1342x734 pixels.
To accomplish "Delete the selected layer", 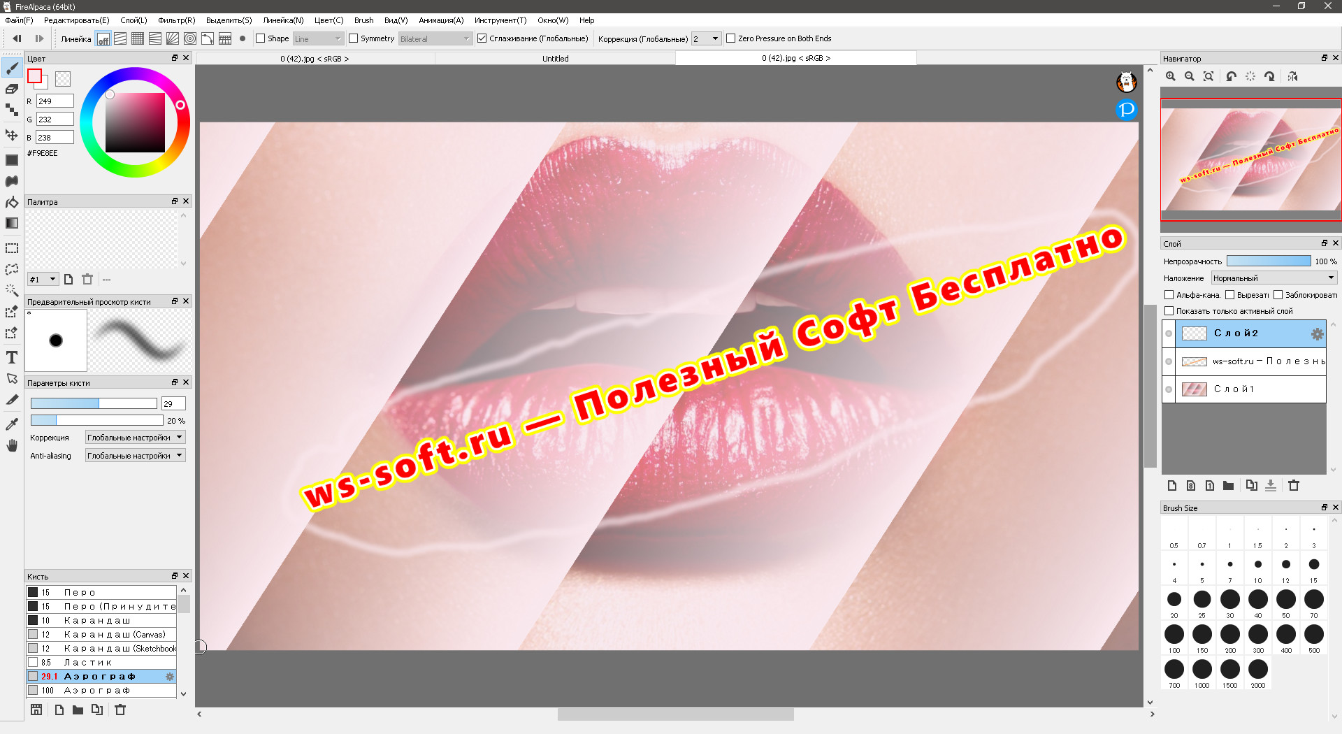I will [x=1294, y=485].
